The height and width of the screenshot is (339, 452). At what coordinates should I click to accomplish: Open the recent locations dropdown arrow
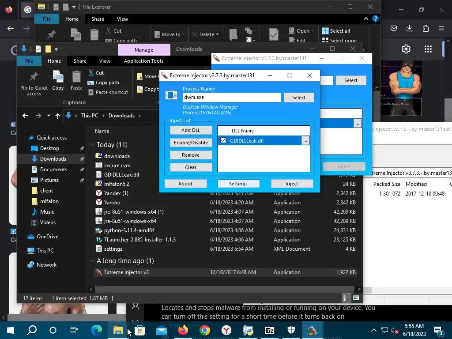[x=49, y=116]
